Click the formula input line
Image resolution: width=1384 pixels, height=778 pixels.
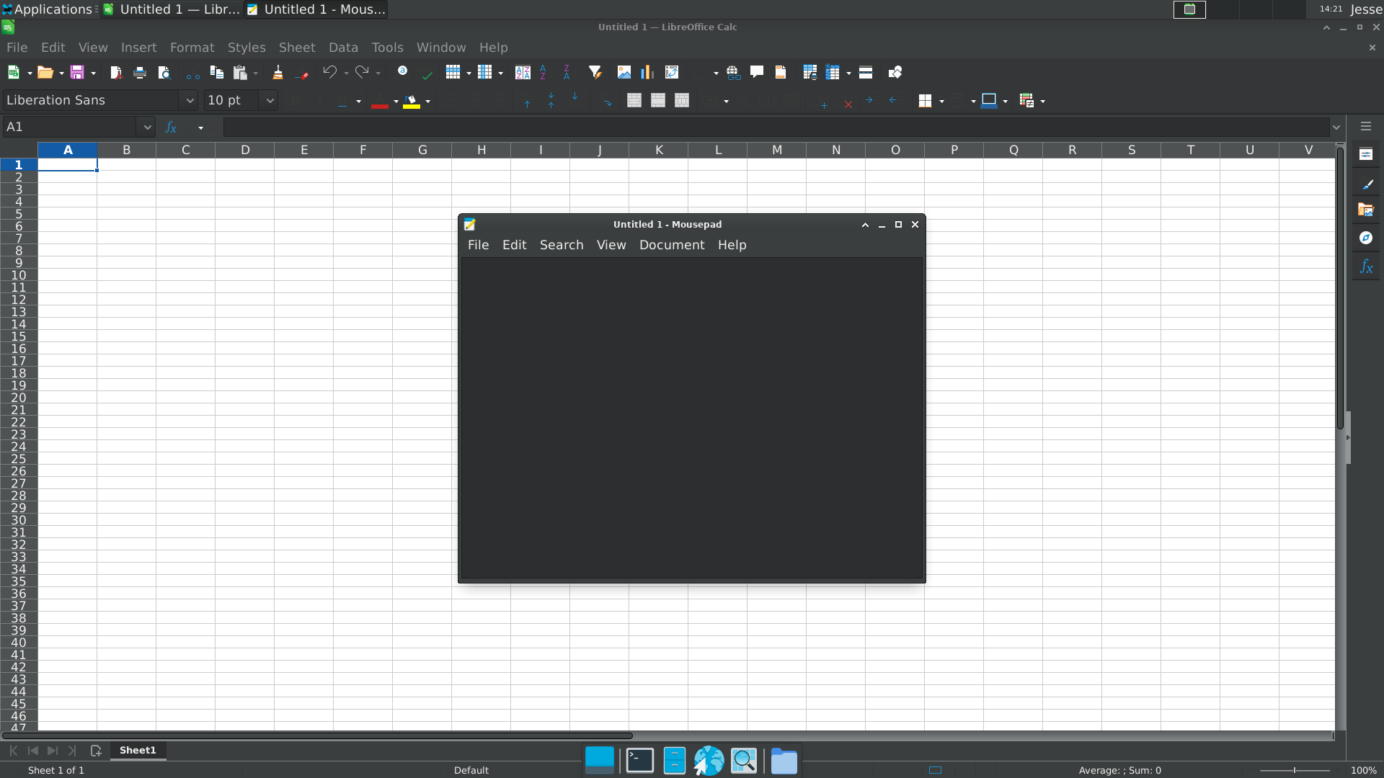[776, 127]
